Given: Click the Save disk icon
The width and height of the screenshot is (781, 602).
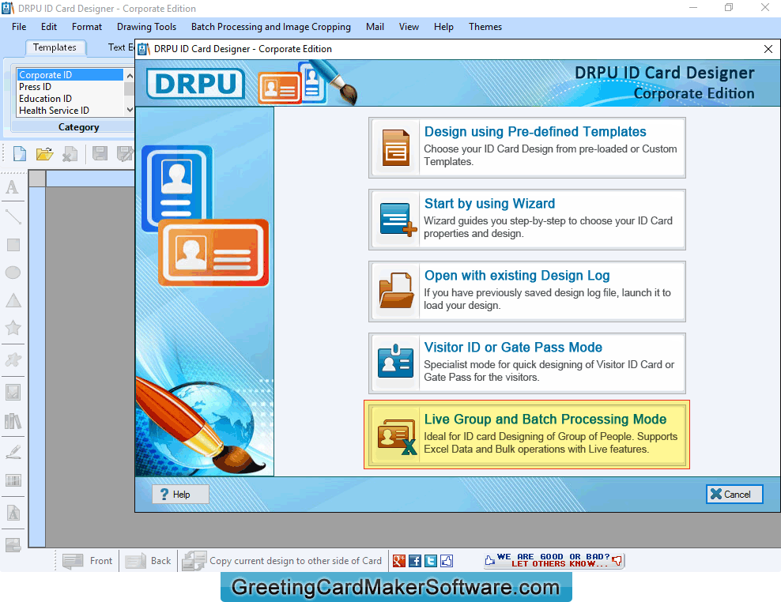Looking at the screenshot, I should pyautogui.click(x=100, y=154).
